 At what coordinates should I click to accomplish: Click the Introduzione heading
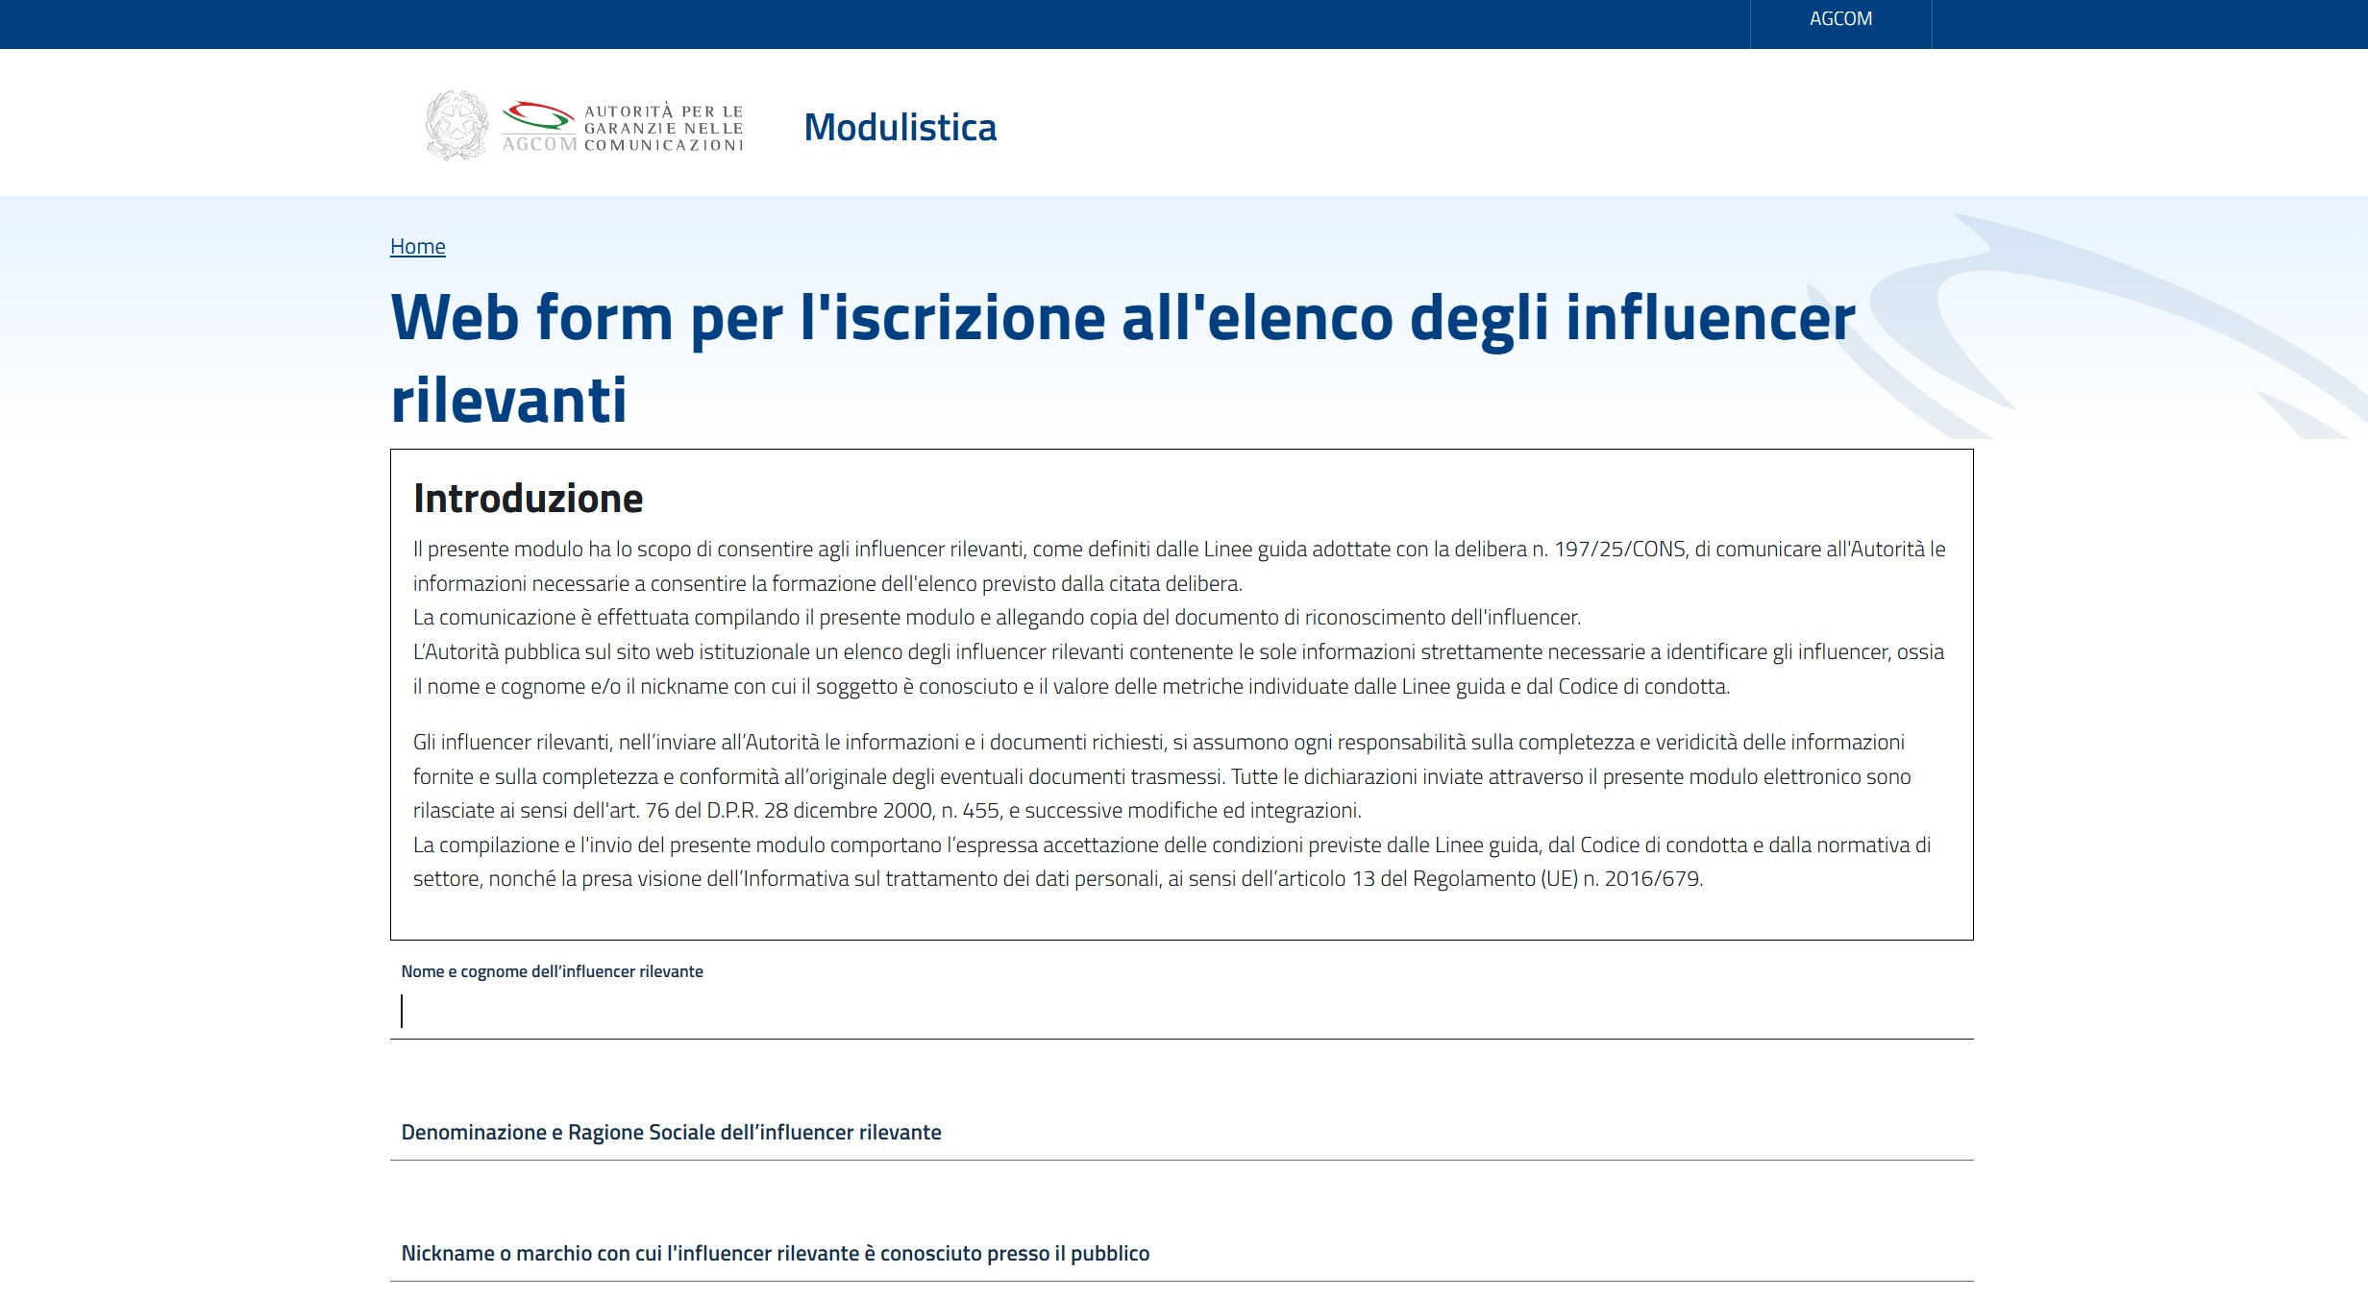point(528,499)
